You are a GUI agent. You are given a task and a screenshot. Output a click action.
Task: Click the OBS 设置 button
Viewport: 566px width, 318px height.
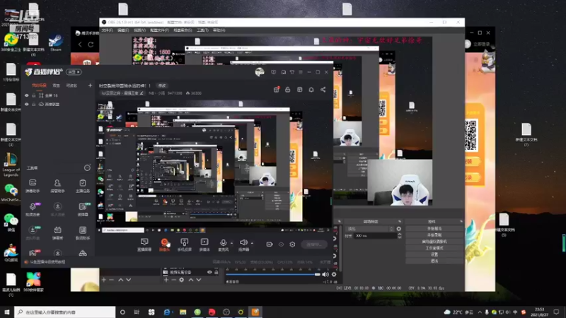point(434,254)
